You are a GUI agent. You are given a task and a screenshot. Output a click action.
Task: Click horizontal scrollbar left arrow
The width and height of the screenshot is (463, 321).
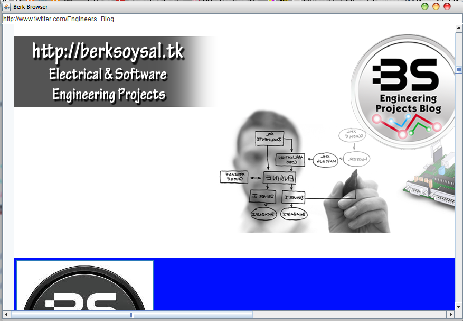pos(6,315)
